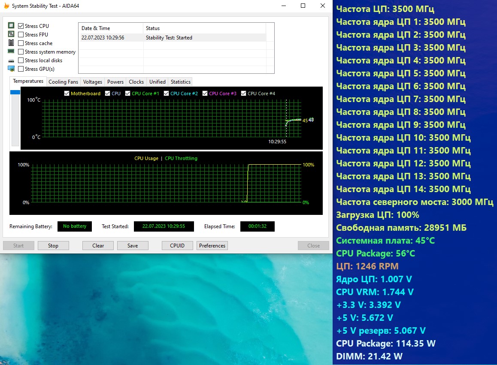This screenshot has width=497, height=365.
Task: Toggle Motherboard temperature graph checkbox
Action: [67, 94]
